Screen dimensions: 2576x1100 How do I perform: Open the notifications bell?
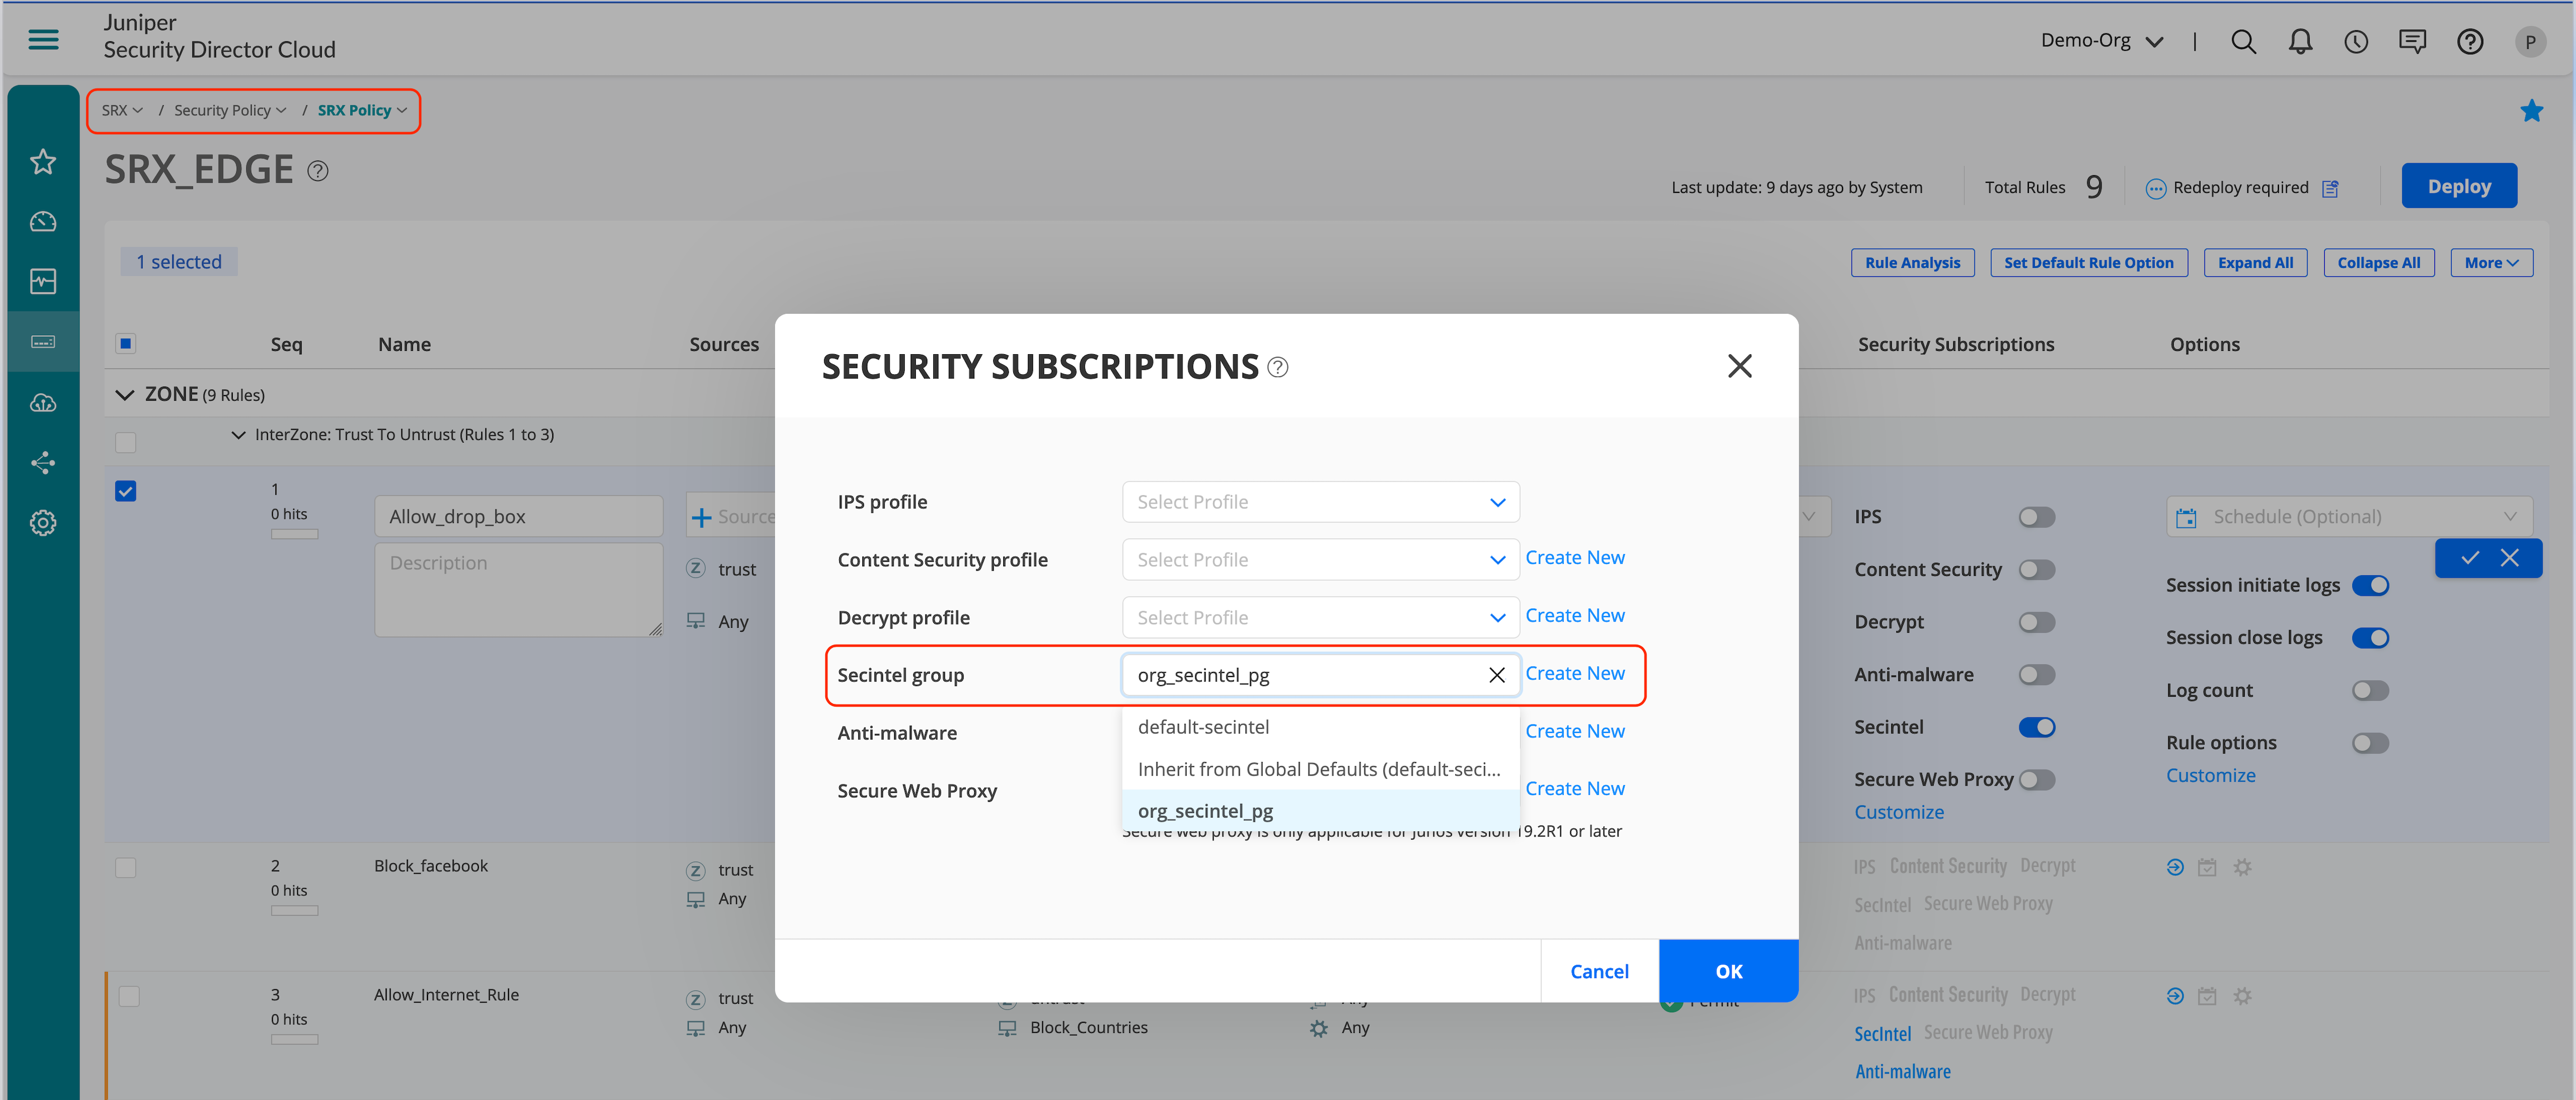(x=2300, y=41)
